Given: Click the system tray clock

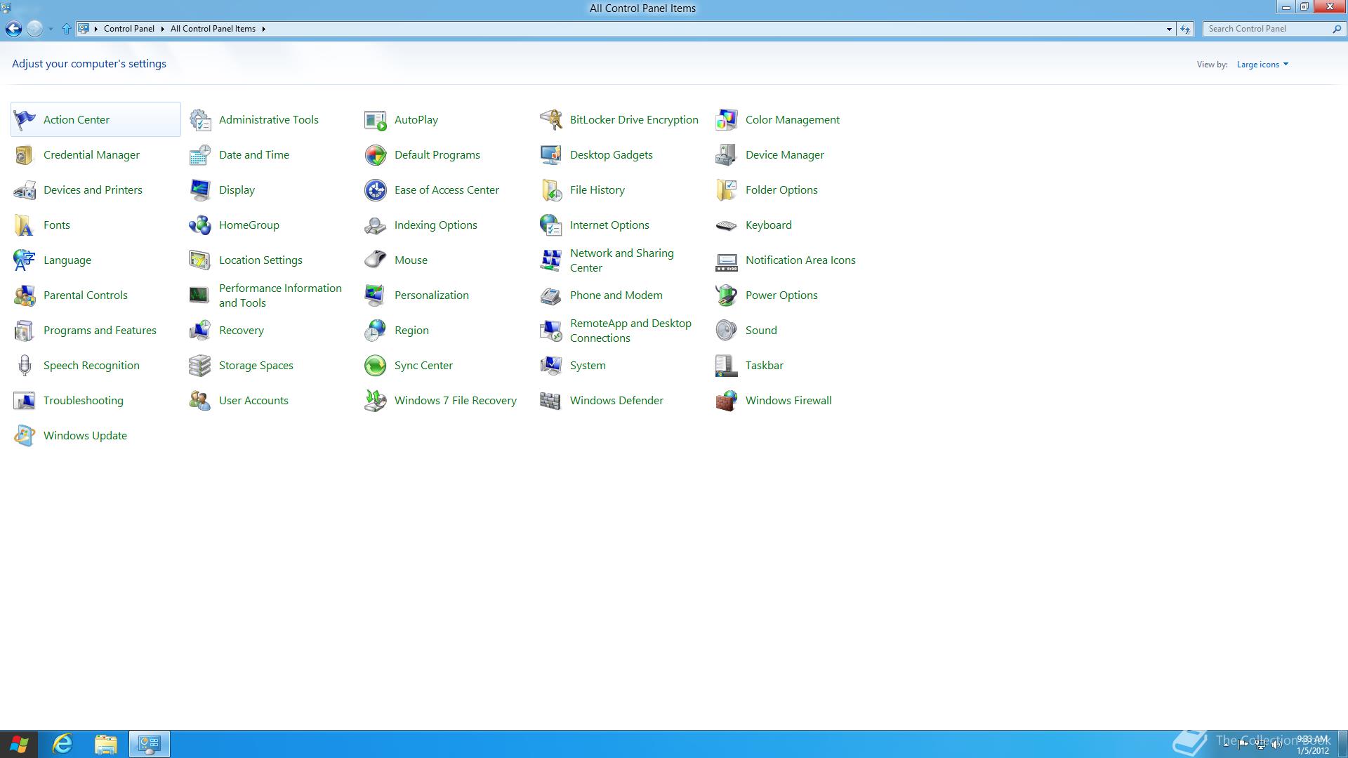Looking at the screenshot, I should (x=1312, y=745).
